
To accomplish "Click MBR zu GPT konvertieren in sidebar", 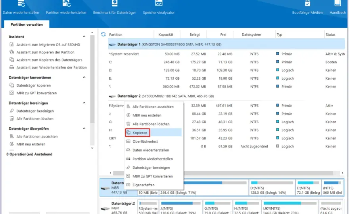I will coord(33,93).
